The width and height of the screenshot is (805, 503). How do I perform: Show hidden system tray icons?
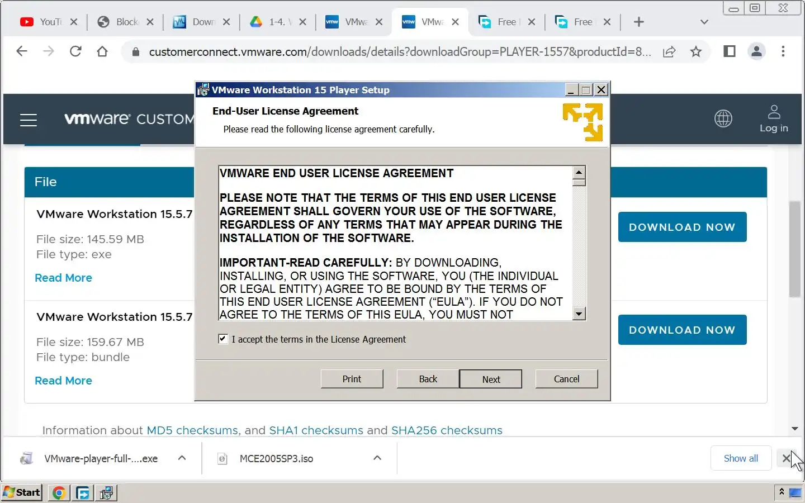782,492
